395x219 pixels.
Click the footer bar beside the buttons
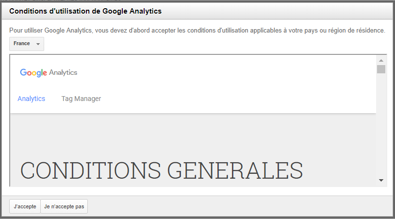(x=239, y=206)
